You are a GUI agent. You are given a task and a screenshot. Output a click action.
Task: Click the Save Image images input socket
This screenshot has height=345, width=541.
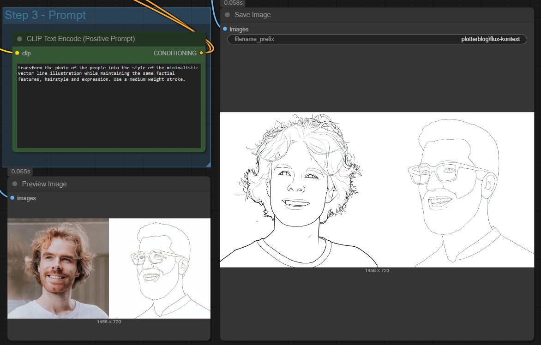pos(225,29)
